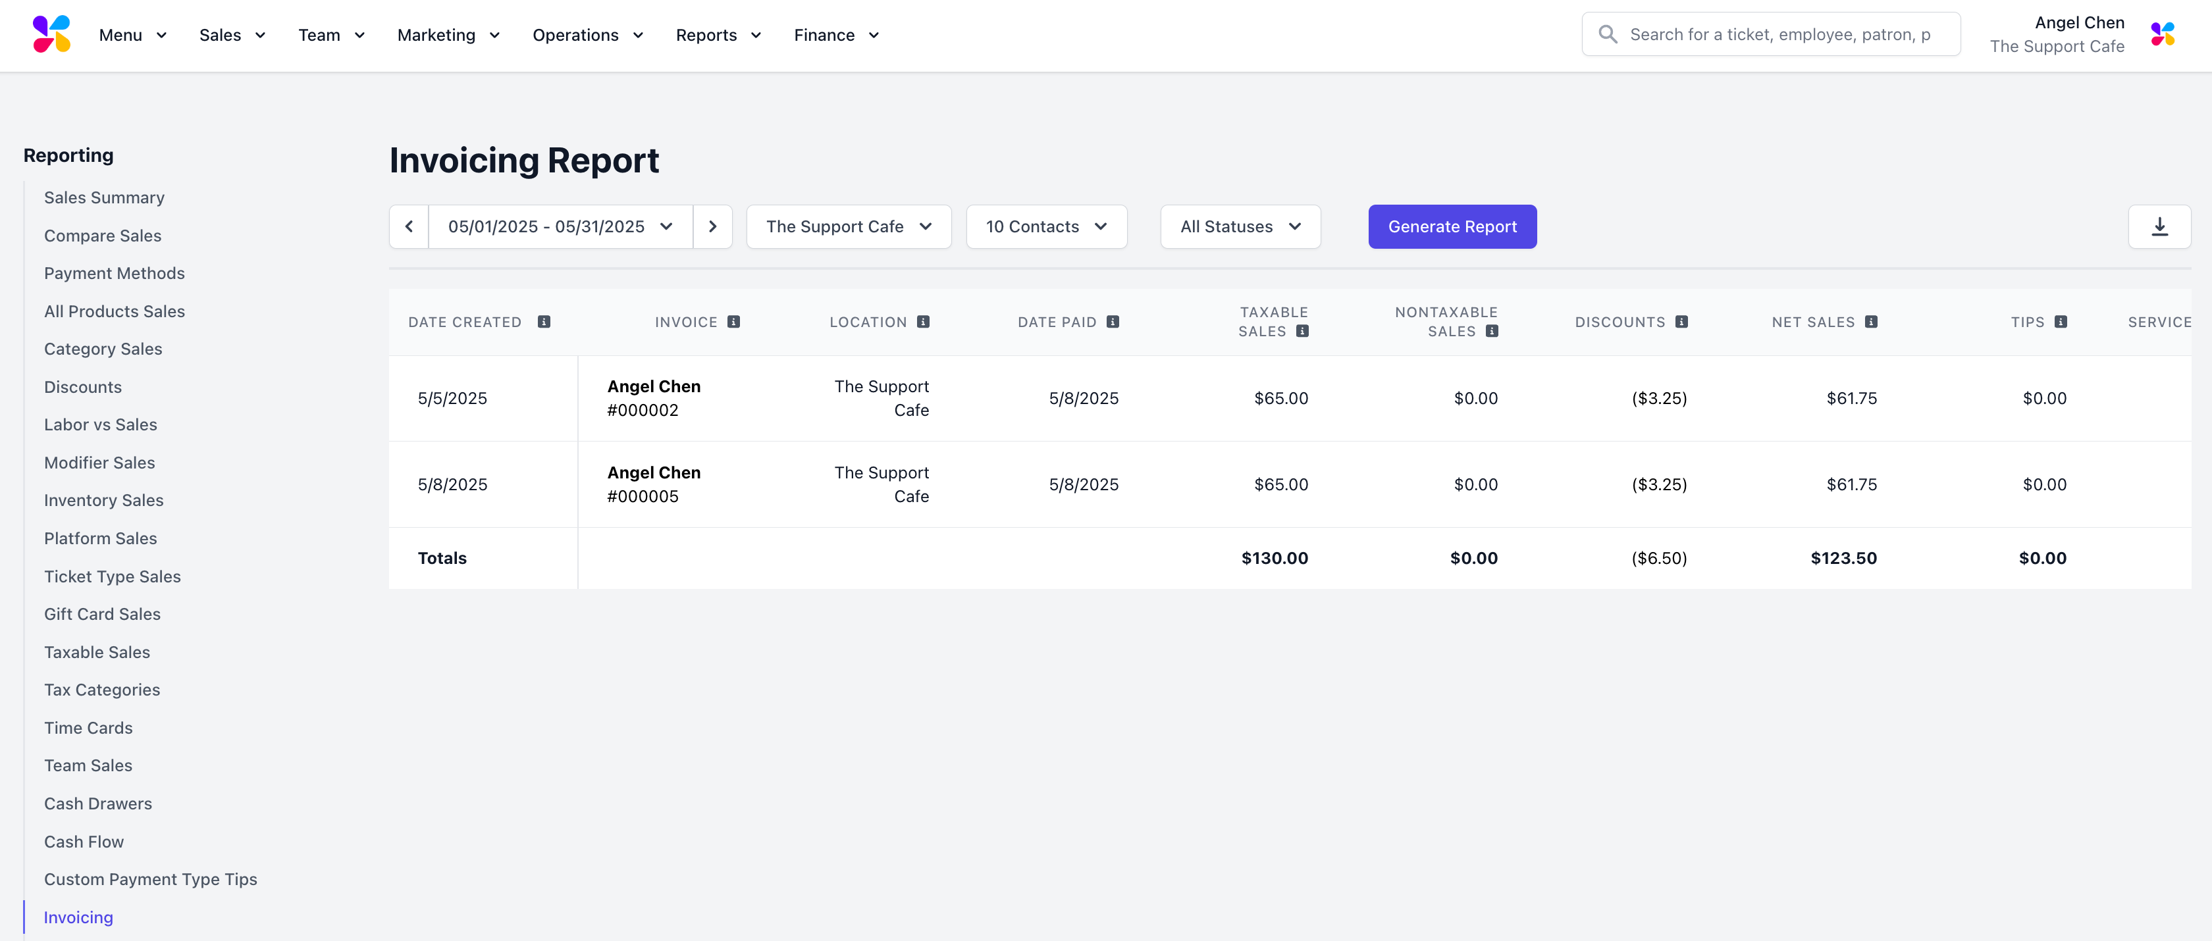Screen dimensions: 2212x941
Task: Expand the 10 Contacts dropdown
Action: click(1046, 226)
